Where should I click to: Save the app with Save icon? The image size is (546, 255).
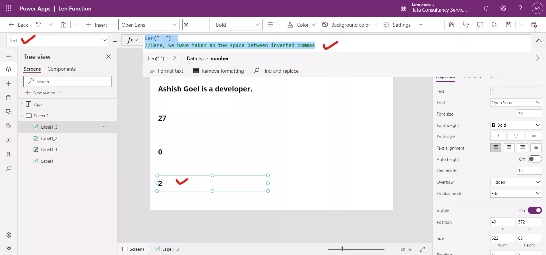(509, 25)
